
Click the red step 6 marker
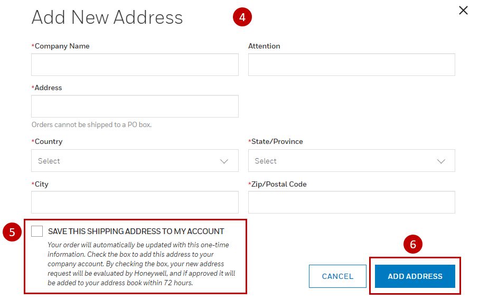[413, 244]
